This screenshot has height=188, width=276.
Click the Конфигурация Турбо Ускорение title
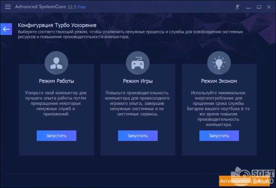tap(57, 26)
